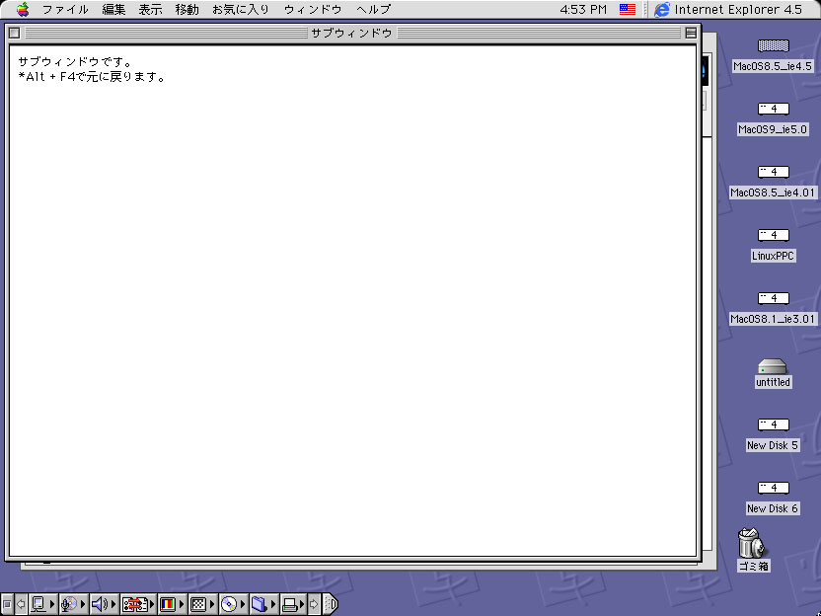Click the サブウィンドウ title bar text
This screenshot has height=616, width=821.
tap(351, 33)
